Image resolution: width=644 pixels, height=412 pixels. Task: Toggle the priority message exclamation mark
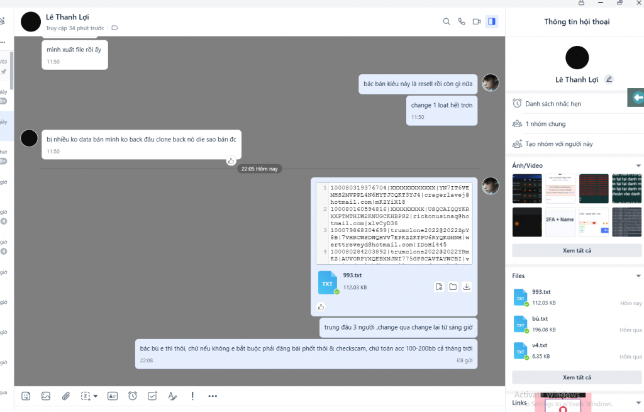pyautogui.click(x=192, y=396)
